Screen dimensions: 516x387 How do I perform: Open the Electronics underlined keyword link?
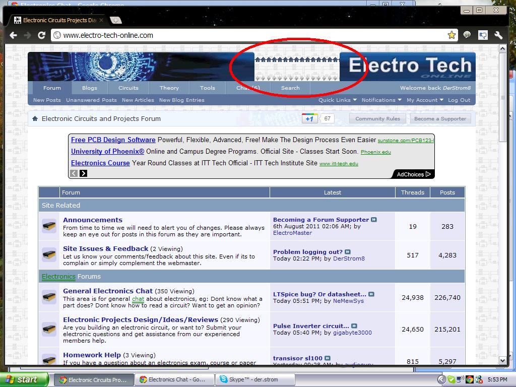pyautogui.click(x=58, y=277)
